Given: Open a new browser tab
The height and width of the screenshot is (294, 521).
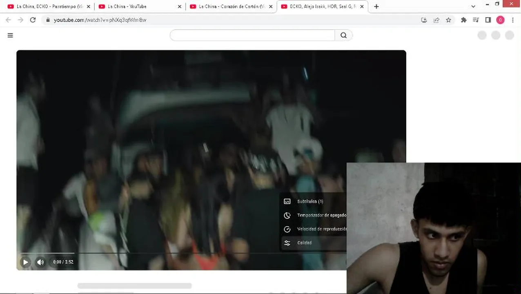Looking at the screenshot, I should click(x=376, y=7).
